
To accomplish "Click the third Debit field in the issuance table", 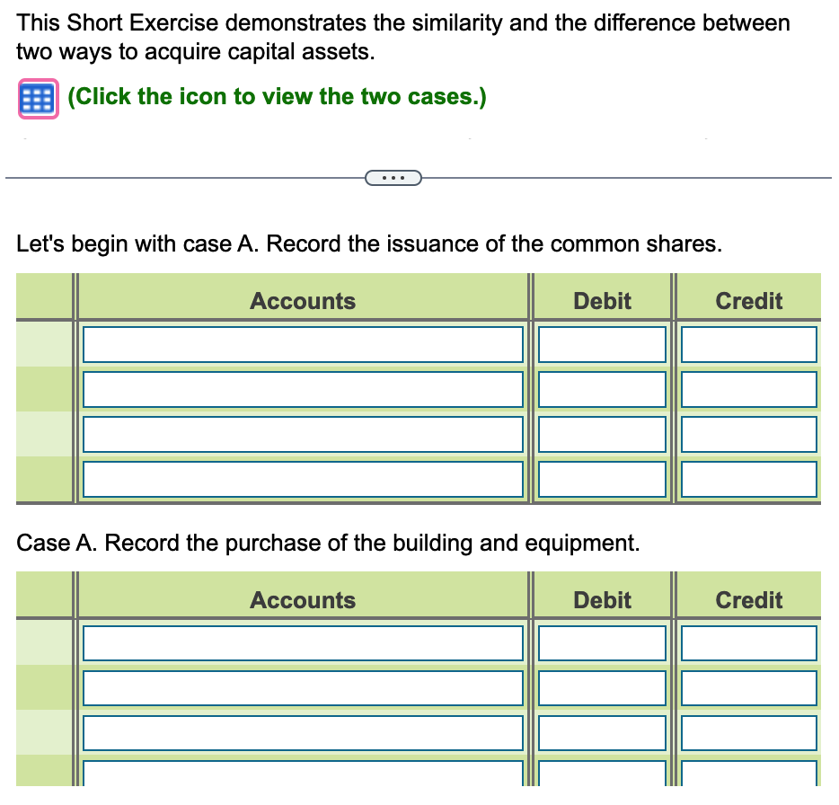I will 601,434.
